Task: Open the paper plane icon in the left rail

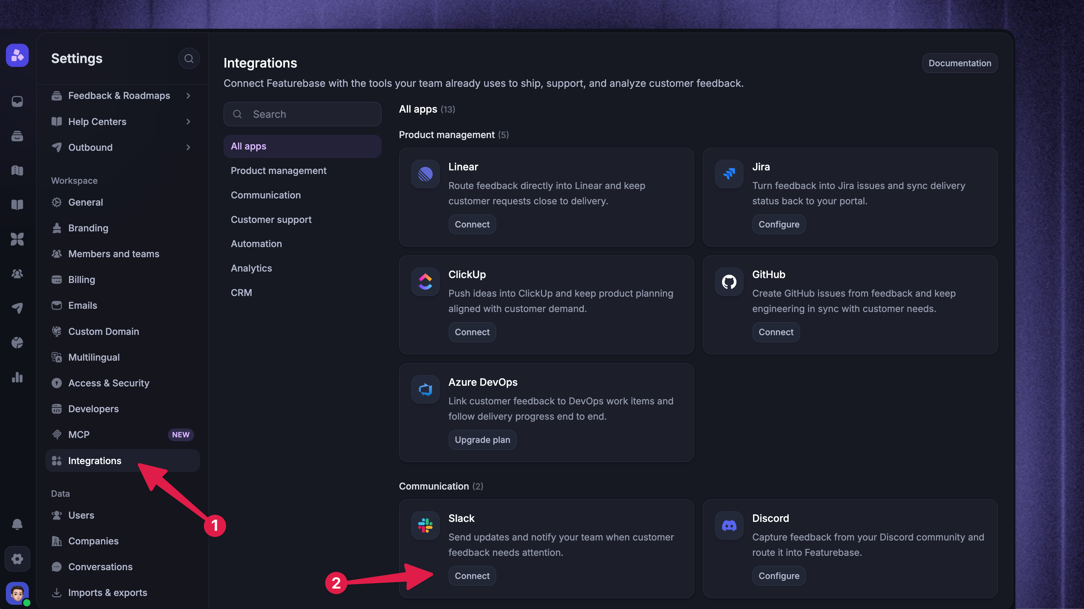Action: 17,308
